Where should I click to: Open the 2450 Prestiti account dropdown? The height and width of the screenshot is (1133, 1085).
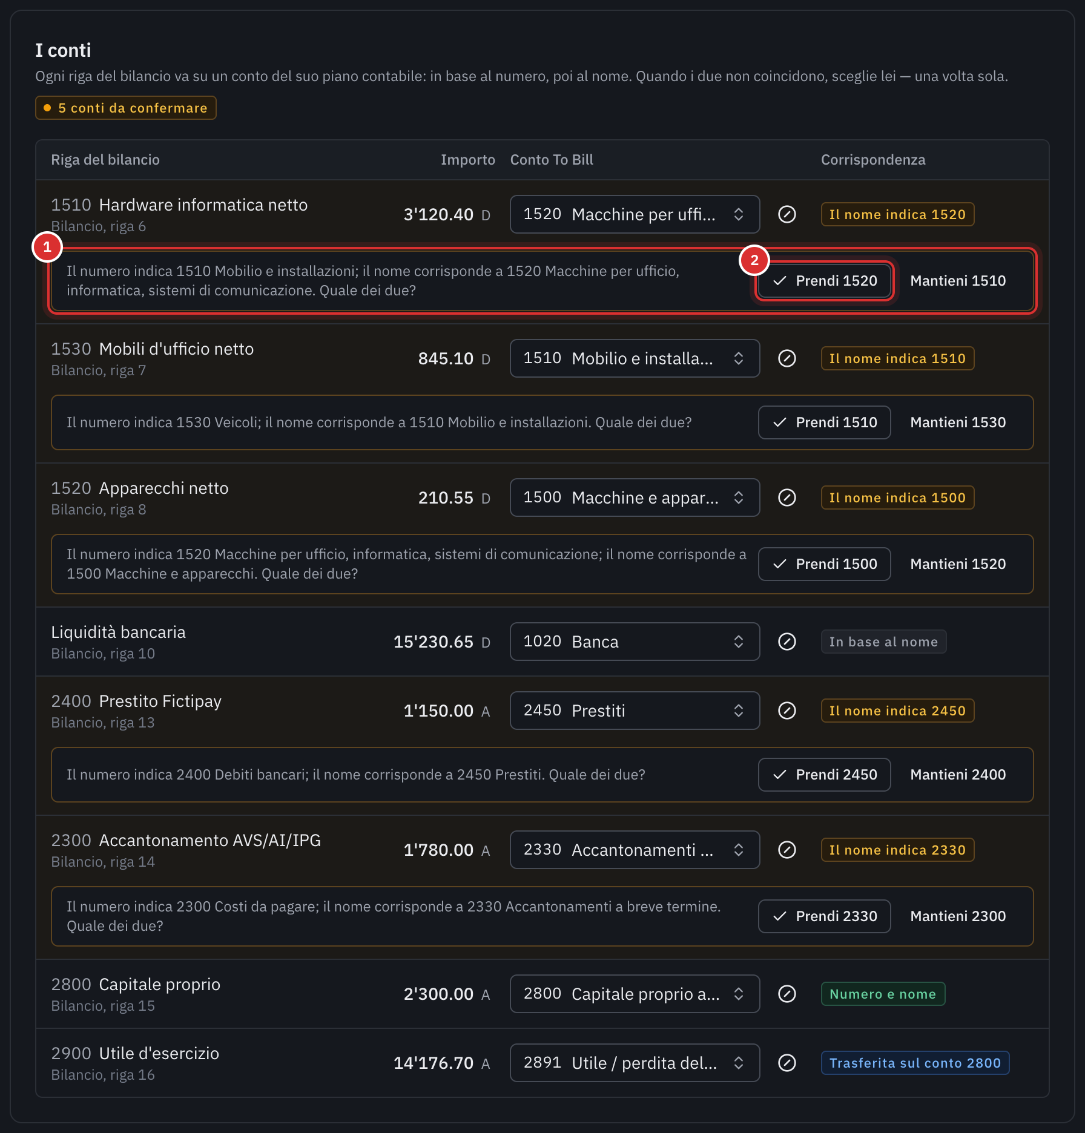(x=635, y=711)
